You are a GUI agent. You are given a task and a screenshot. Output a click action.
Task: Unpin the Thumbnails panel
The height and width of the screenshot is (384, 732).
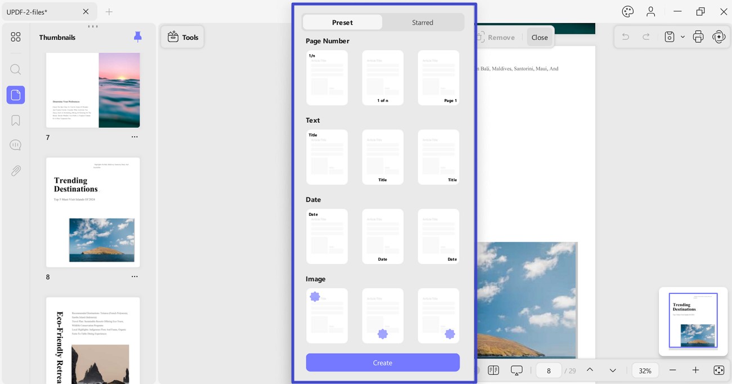(137, 37)
